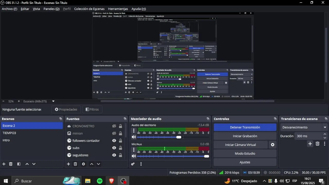Click Detener Transmisión button
The height and width of the screenshot is (185, 329).
(x=245, y=127)
